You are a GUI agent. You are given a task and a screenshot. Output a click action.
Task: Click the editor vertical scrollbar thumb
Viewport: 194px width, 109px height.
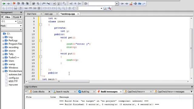coord(191,48)
